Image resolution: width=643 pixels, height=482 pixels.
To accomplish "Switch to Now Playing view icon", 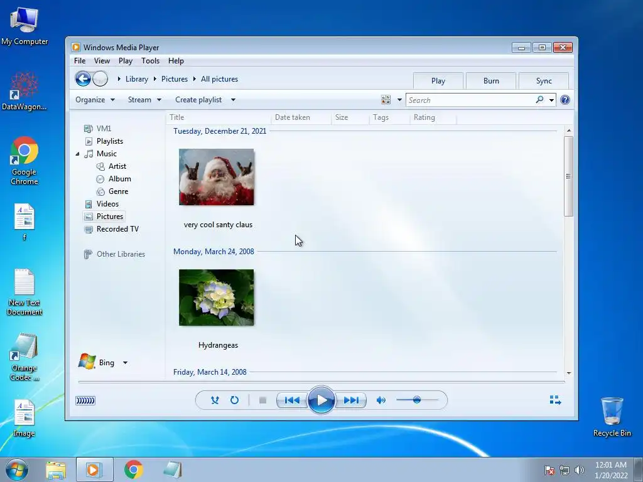I will (555, 400).
